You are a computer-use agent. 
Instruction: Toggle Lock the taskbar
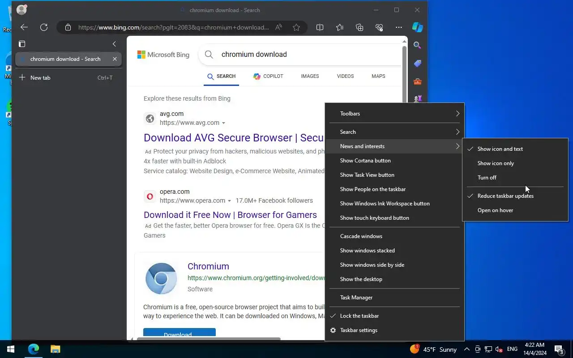[x=394, y=316]
